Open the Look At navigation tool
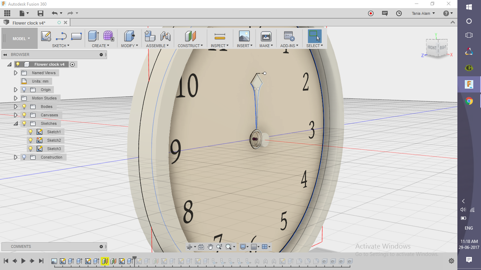Image resolution: width=481 pixels, height=270 pixels. click(x=201, y=247)
